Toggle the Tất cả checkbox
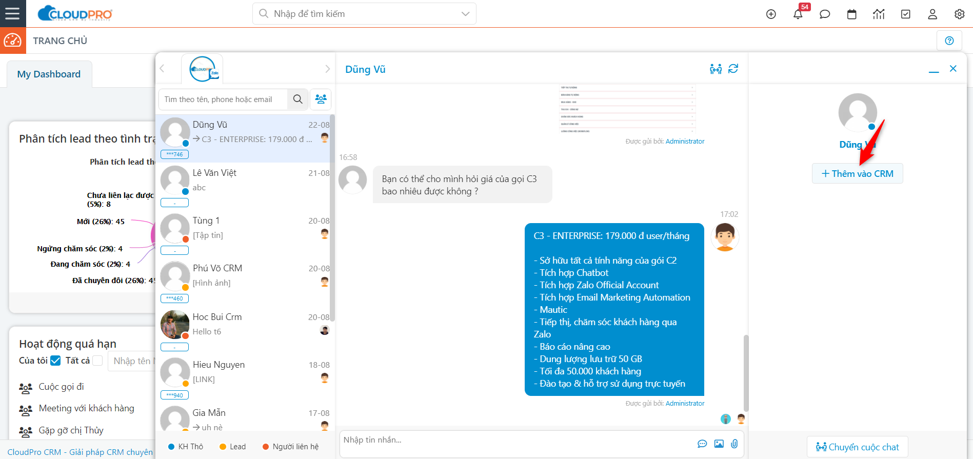Image resolution: width=973 pixels, height=459 pixels. [97, 361]
